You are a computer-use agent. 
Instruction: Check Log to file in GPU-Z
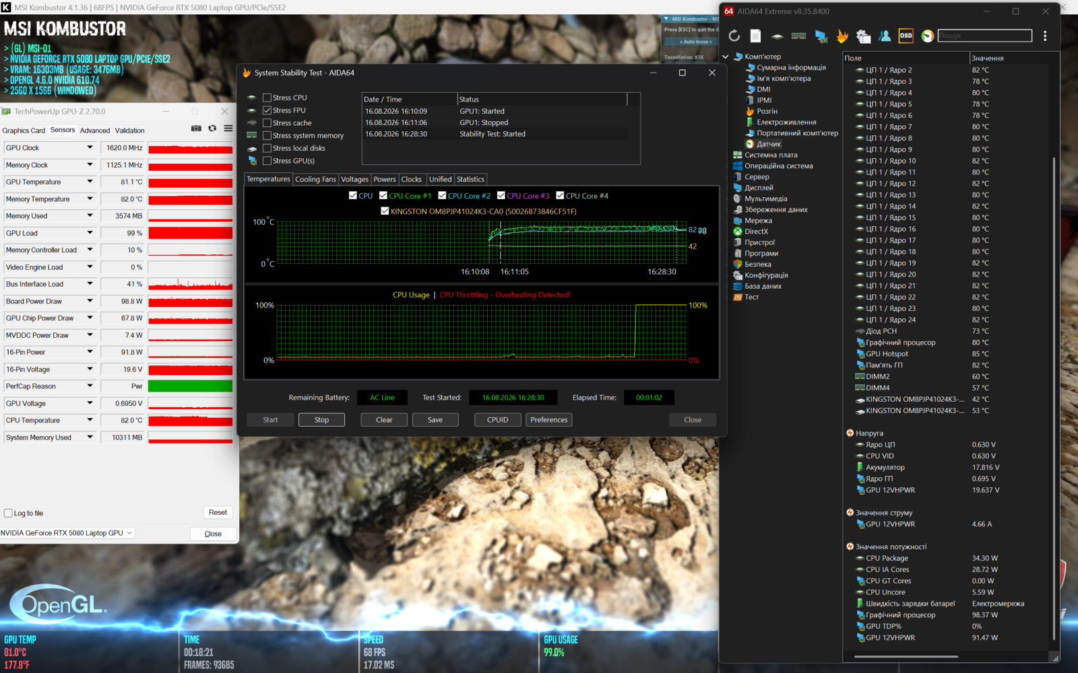pyautogui.click(x=8, y=513)
